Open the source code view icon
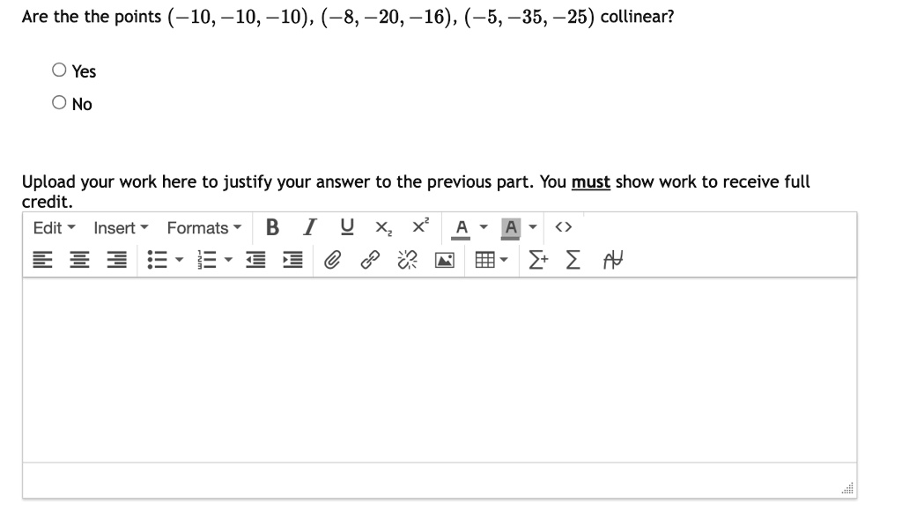This screenshot has height=518, width=902. (564, 227)
